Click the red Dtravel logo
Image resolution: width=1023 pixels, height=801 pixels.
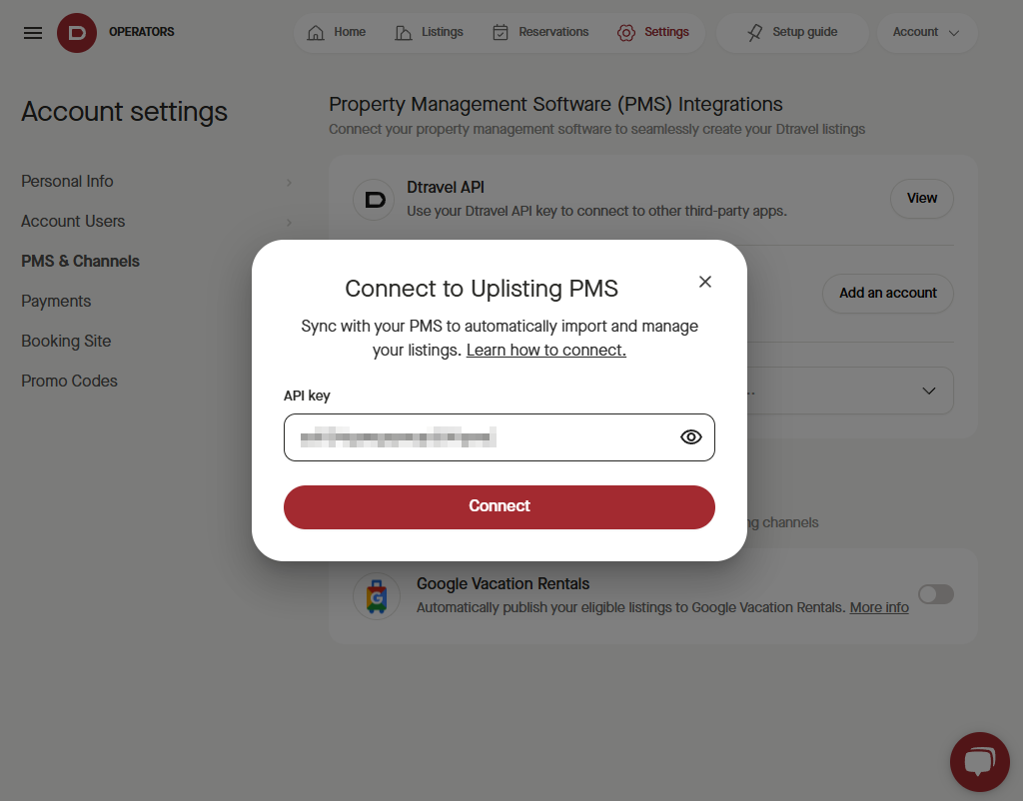pyautogui.click(x=77, y=33)
